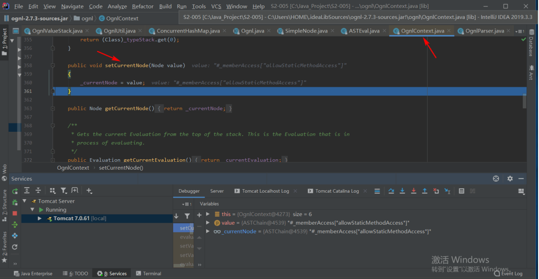Hide the Services panel with minus icon
Image resolution: width=539 pixels, height=279 pixels.
pos(521,179)
